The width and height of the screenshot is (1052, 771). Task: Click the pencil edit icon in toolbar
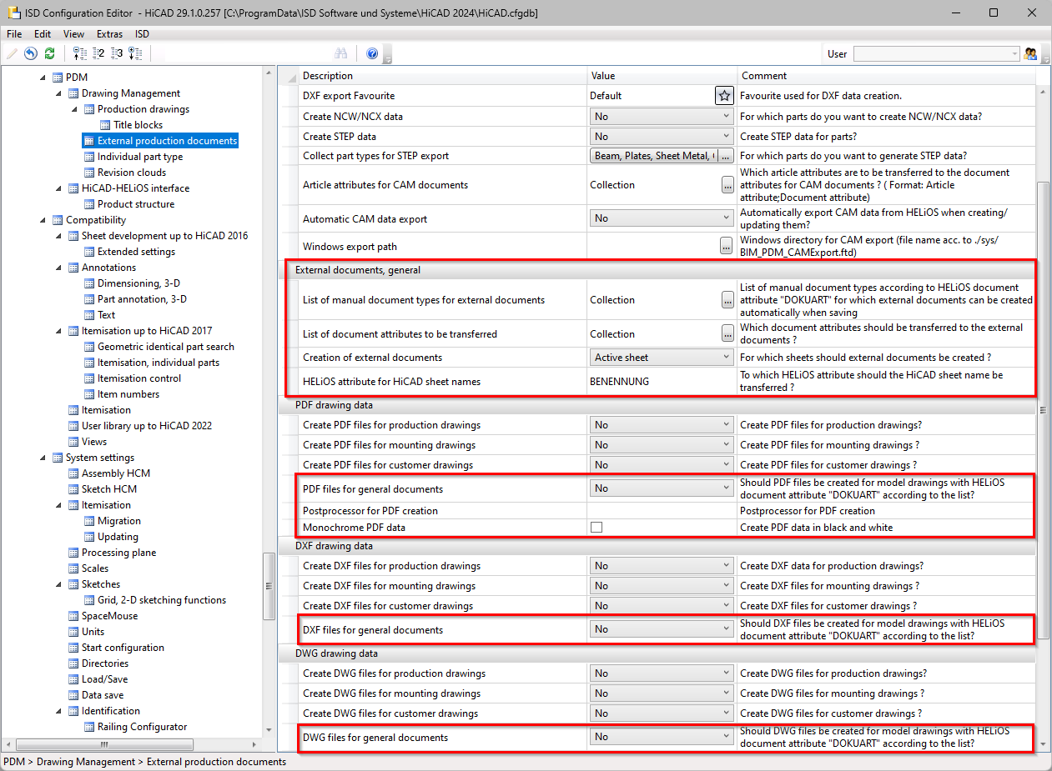13,53
